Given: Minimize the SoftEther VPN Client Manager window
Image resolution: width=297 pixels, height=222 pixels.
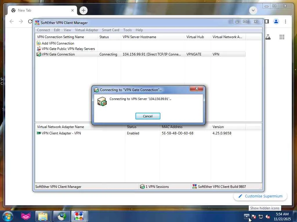Looking at the screenshot, I should click(x=237, y=22).
